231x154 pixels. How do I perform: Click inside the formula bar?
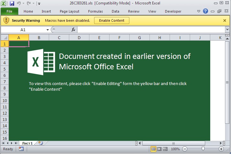pyautogui.click(x=151, y=30)
